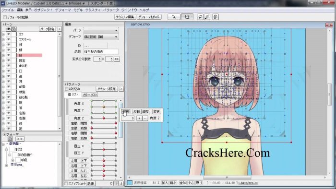Enable デフォーマの拡張 checkbox
Image resolution: width=336 pixels, height=189 pixels.
tap(5, 17)
